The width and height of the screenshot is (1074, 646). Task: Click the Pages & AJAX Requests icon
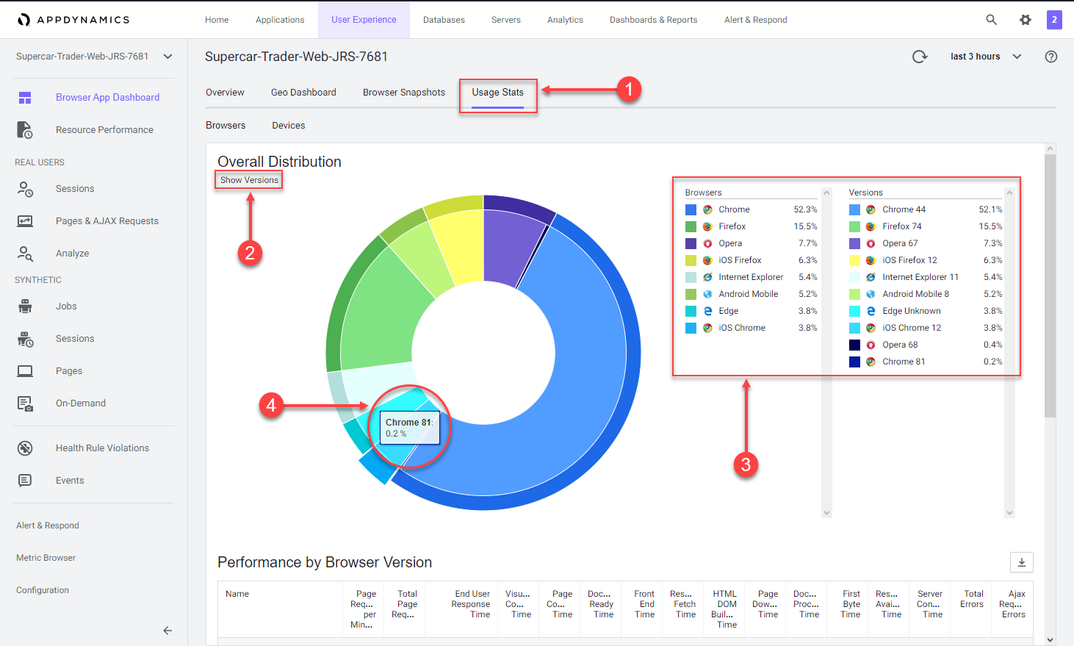[x=25, y=221]
